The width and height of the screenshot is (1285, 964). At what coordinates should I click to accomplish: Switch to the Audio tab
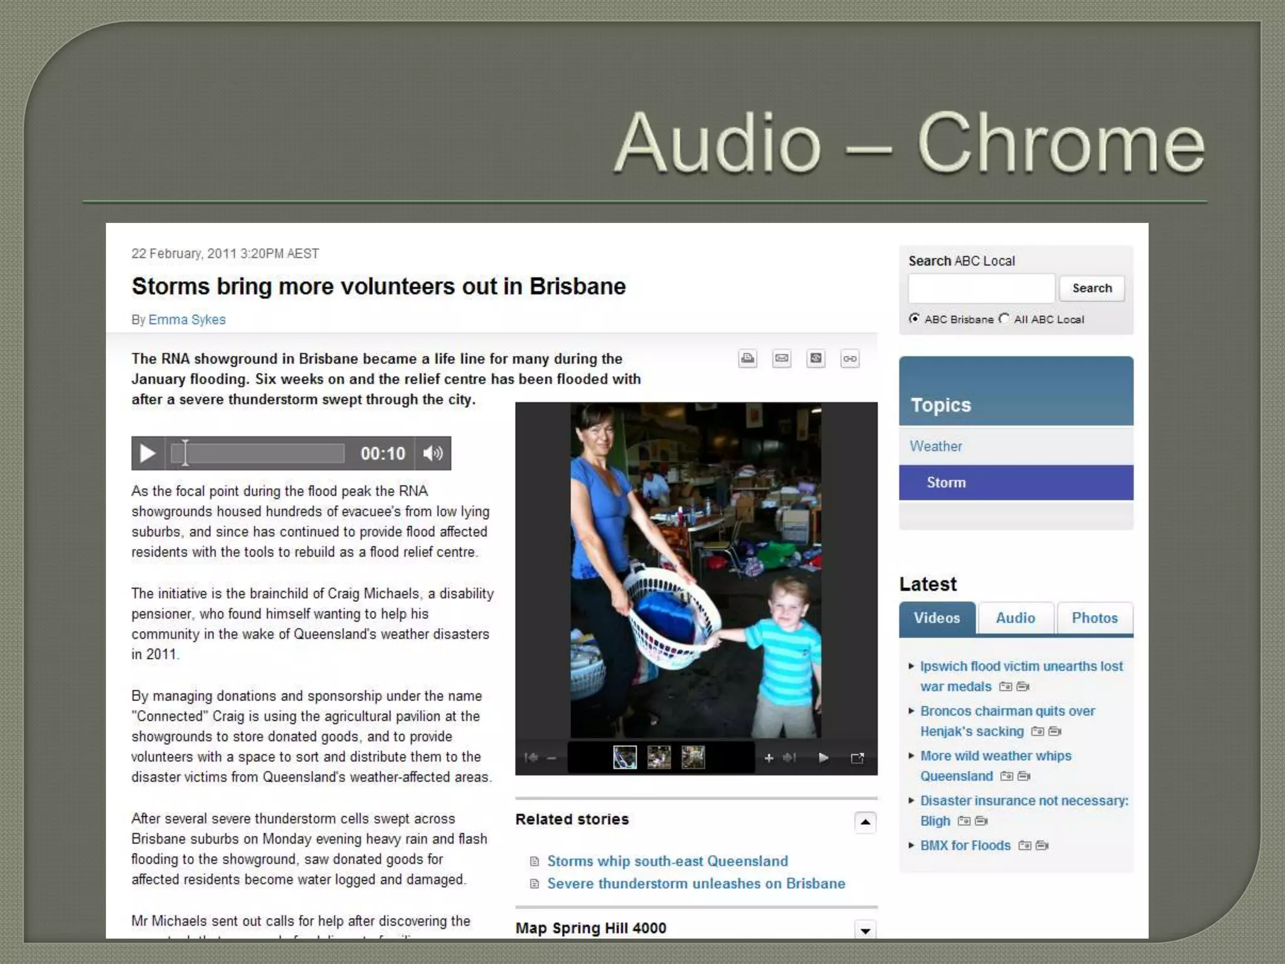1015,618
